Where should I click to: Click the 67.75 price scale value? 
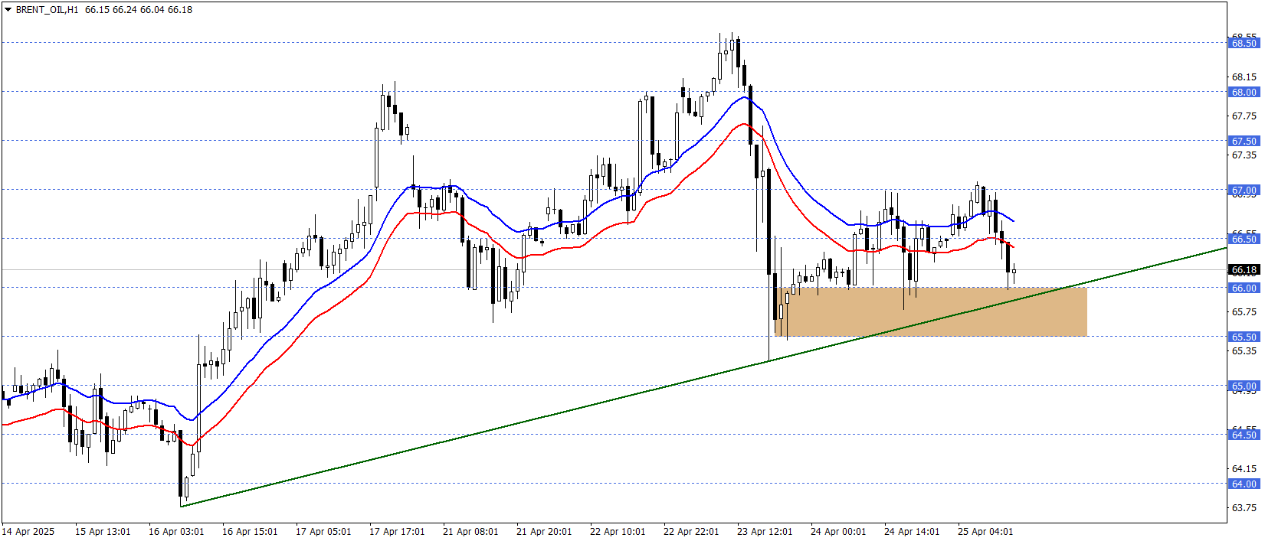(1244, 116)
